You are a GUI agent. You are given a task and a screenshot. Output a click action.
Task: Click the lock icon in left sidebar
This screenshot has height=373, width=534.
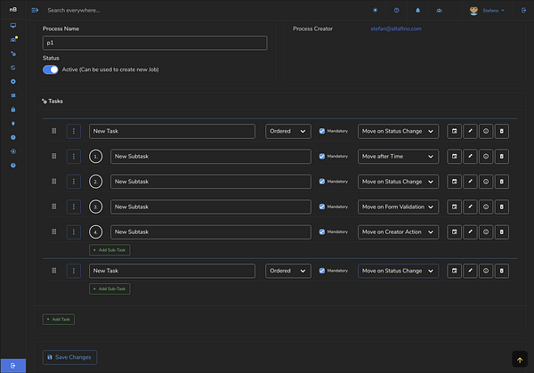(x=12, y=109)
